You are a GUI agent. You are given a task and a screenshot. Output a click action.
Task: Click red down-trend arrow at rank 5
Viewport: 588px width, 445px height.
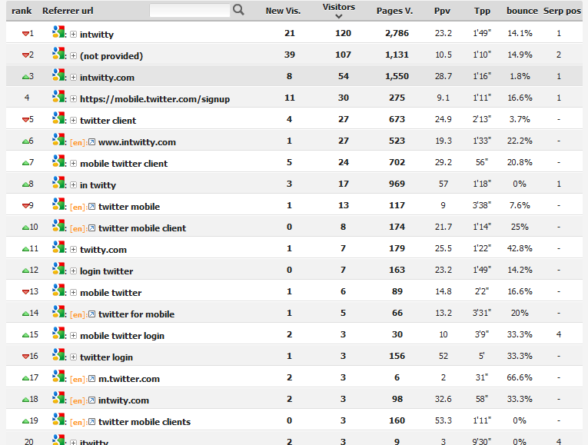click(25, 120)
